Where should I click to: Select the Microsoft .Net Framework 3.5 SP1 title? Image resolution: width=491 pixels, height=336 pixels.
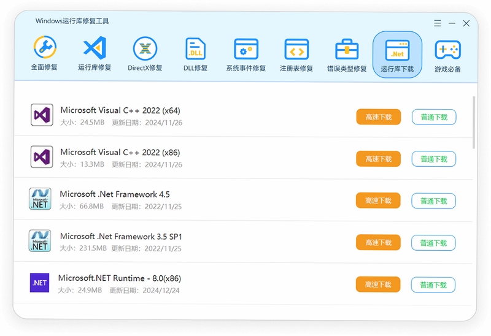point(121,236)
